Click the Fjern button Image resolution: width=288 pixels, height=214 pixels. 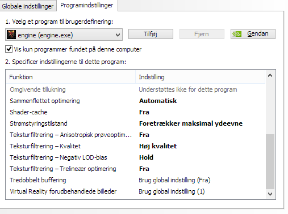[x=202, y=34]
